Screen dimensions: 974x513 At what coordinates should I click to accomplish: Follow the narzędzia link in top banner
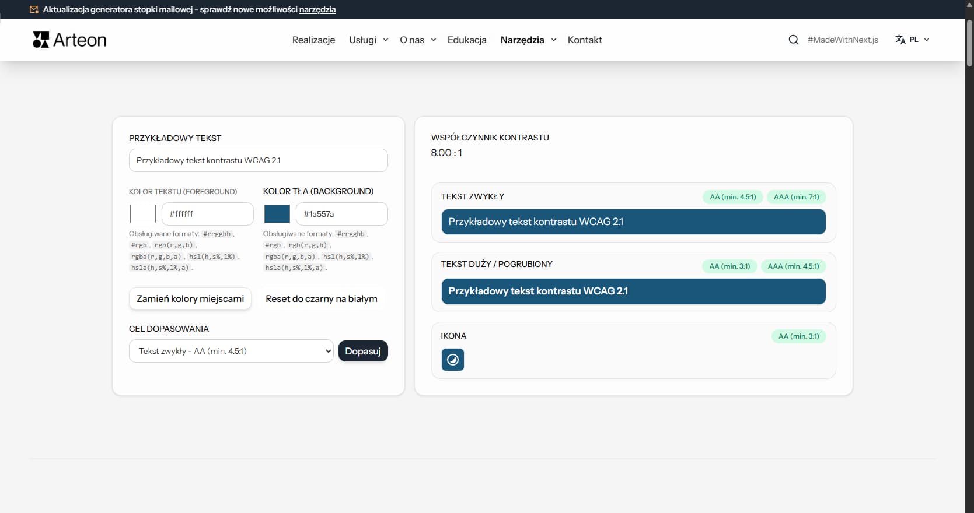pyautogui.click(x=317, y=9)
